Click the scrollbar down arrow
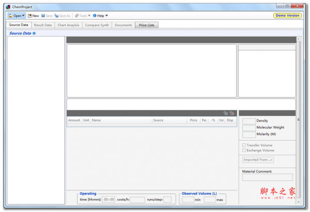 coord(299,202)
